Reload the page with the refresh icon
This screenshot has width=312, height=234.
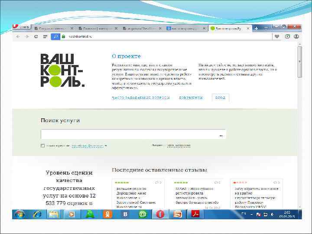pyautogui.click(x=36, y=36)
